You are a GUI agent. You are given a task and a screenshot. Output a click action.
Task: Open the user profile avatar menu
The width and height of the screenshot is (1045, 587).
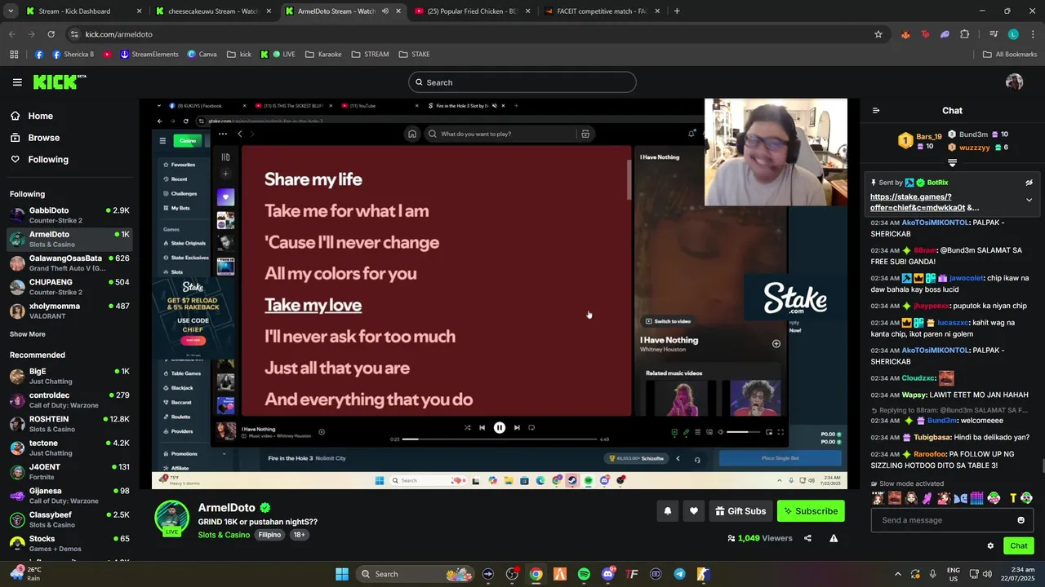(x=1015, y=82)
